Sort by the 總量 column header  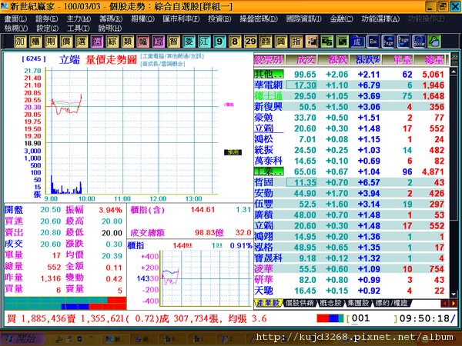(430, 60)
